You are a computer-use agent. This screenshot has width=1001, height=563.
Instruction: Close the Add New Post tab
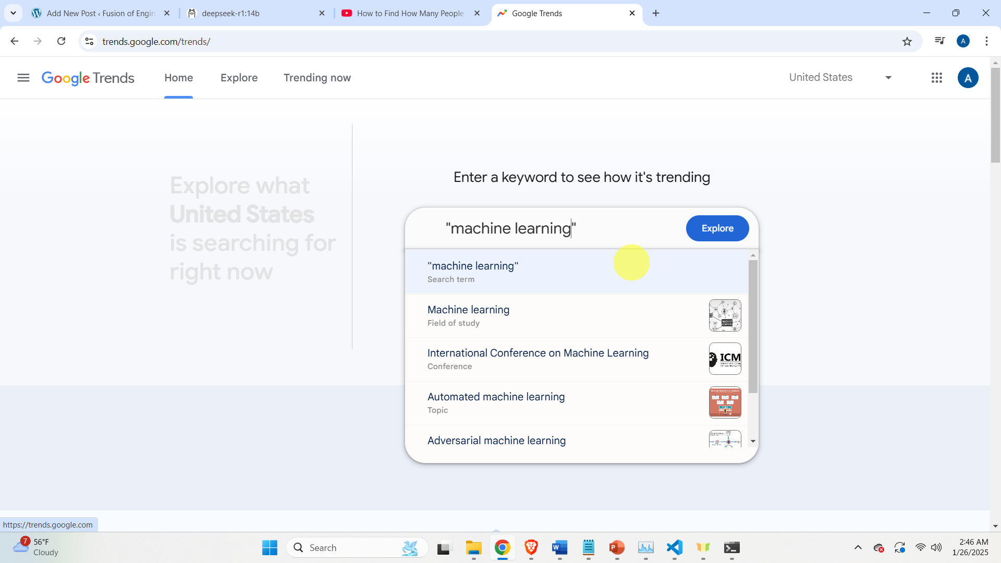click(167, 13)
